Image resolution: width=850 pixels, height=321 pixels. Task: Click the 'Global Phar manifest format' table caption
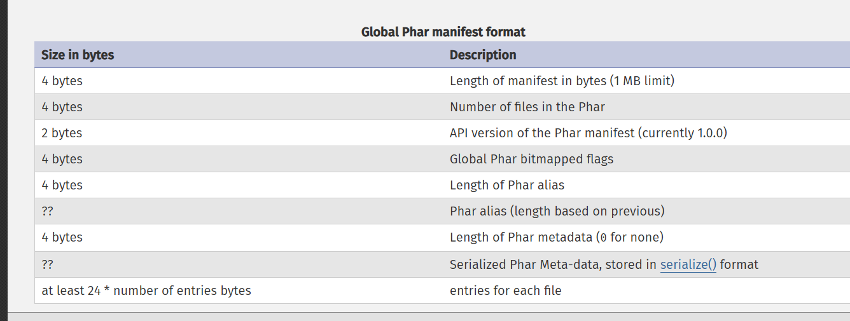[x=443, y=32]
